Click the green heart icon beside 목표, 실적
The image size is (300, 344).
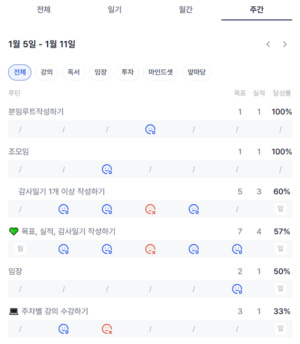(13, 232)
